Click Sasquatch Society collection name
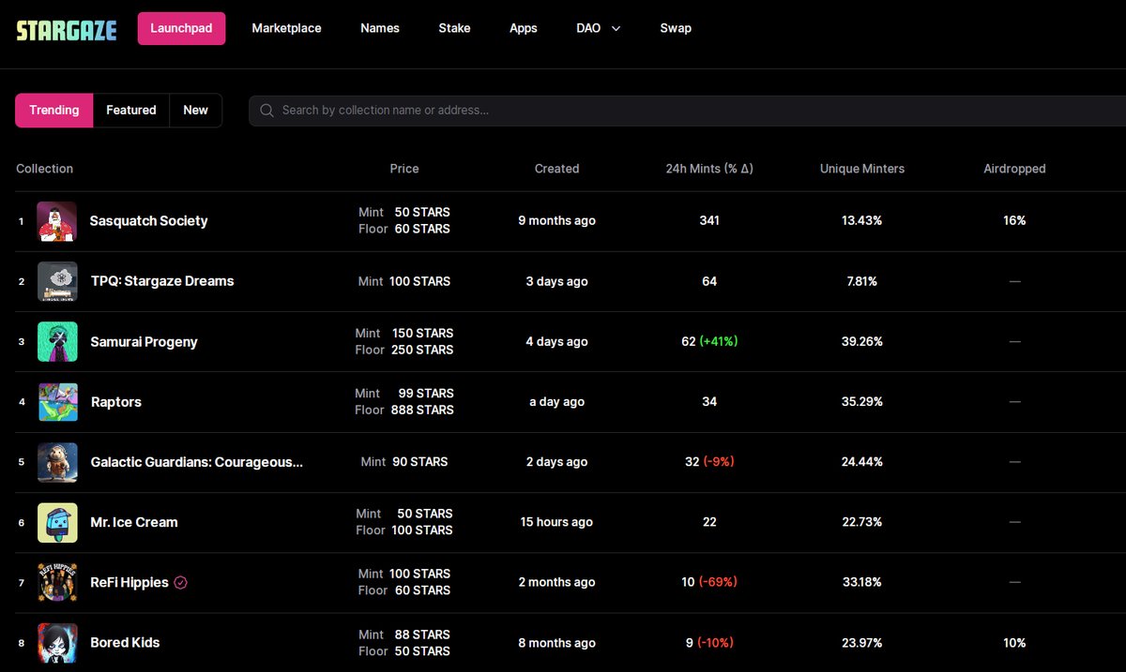Screen dimensions: 1126x672 click(x=148, y=221)
